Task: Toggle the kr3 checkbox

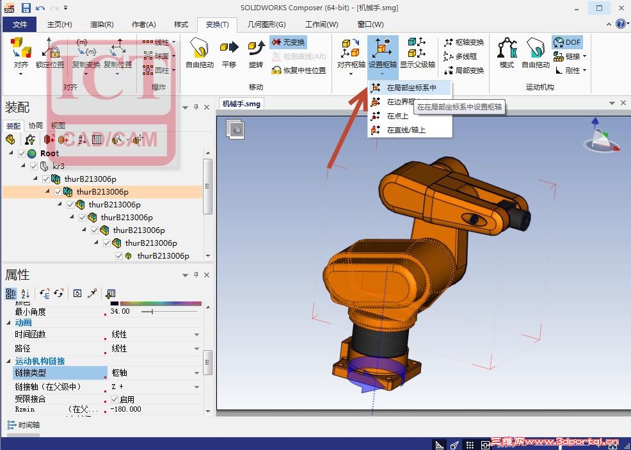Action: pyautogui.click(x=34, y=166)
